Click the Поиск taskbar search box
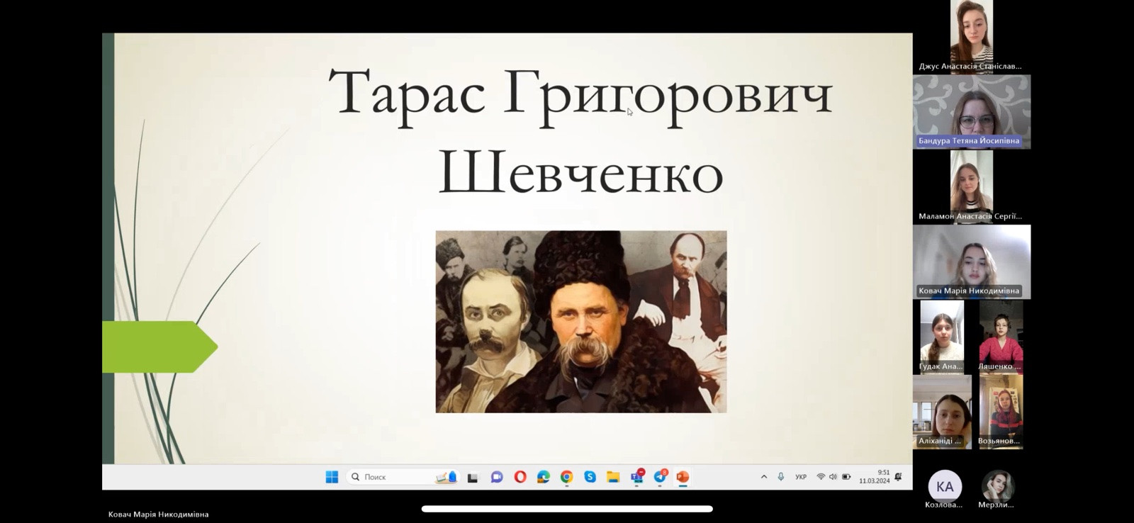This screenshot has width=1134, height=523. [403, 477]
